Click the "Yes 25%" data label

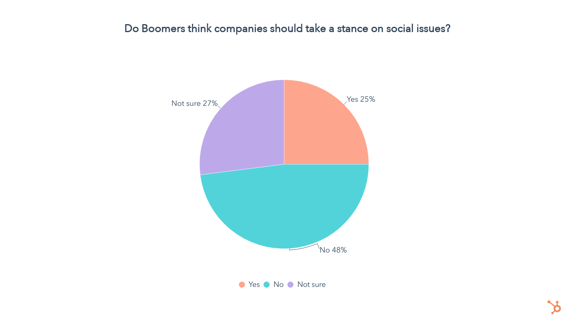(361, 99)
